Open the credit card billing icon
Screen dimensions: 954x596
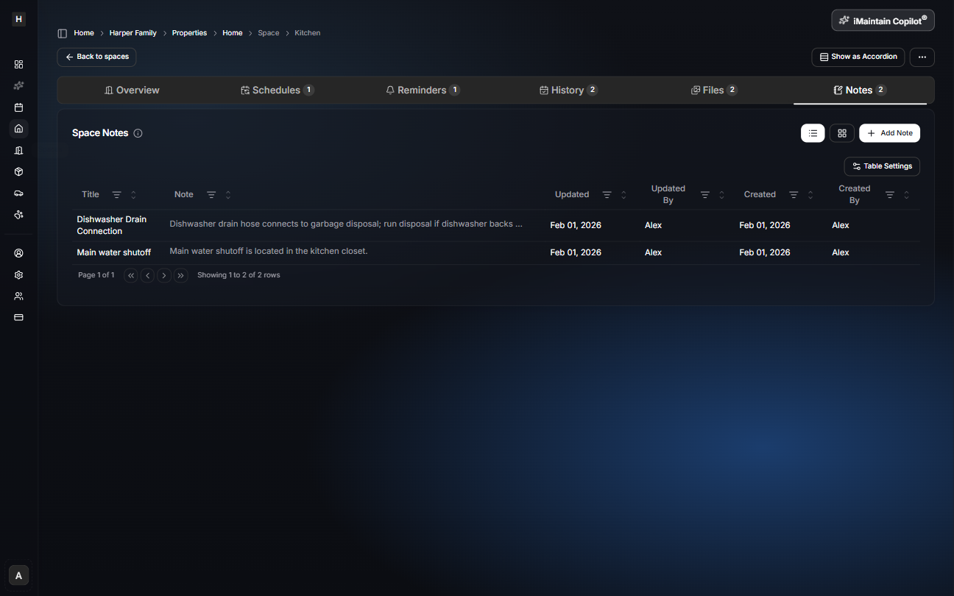pyautogui.click(x=19, y=317)
